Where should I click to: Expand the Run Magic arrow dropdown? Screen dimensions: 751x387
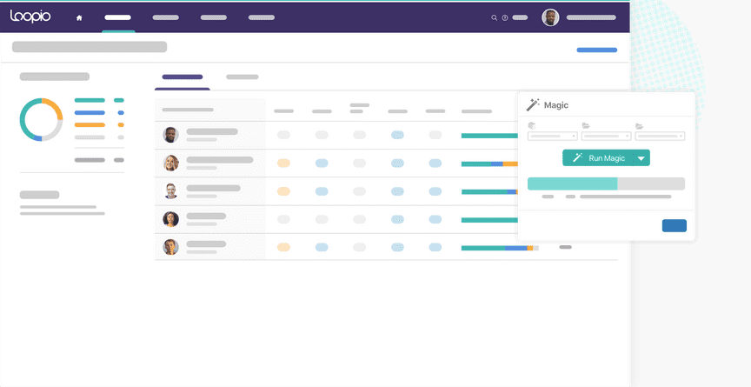(641, 158)
